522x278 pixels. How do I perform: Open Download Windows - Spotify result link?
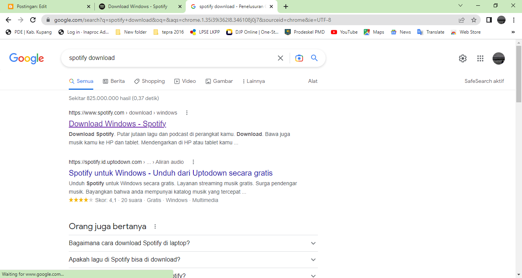pos(117,124)
